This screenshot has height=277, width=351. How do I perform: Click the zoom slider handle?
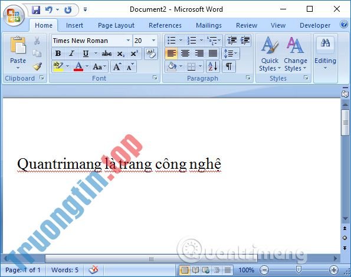[298, 269]
